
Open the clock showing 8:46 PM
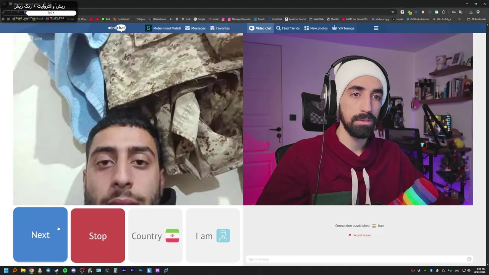[x=479, y=270]
